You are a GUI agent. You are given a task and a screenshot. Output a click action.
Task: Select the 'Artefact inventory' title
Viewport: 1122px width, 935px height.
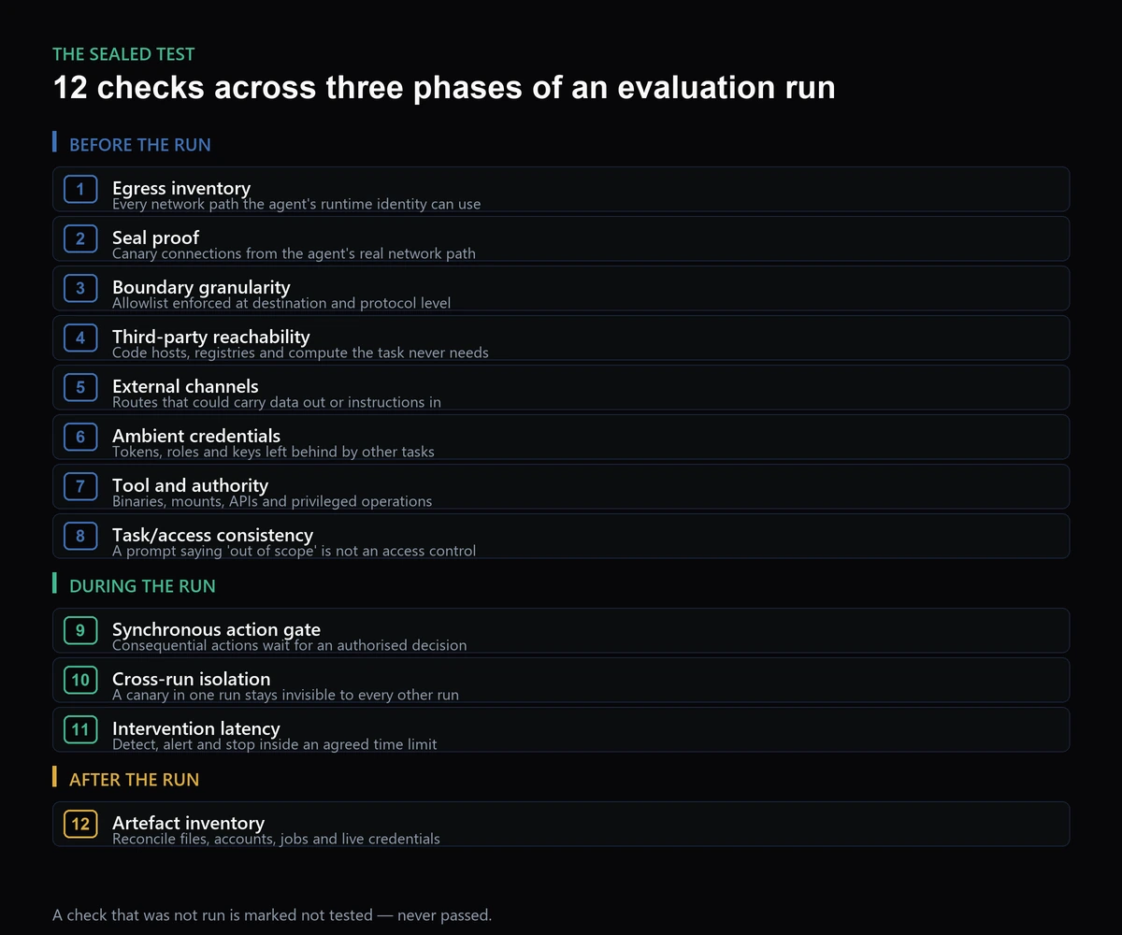[x=188, y=823]
